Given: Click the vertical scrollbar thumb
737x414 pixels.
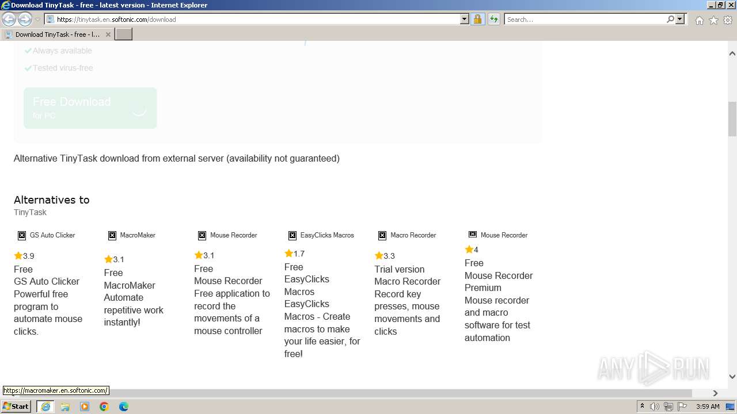Looking at the screenshot, I should tap(732, 119).
